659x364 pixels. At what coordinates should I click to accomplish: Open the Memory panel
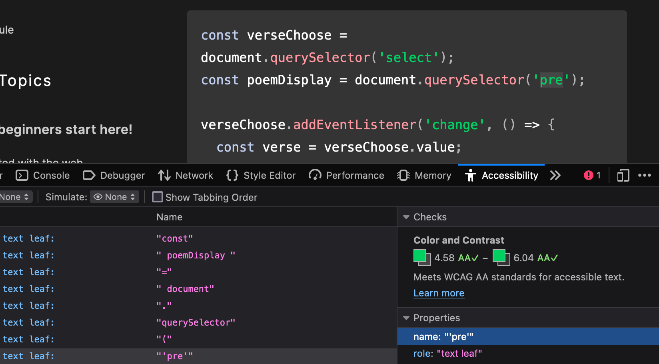pyautogui.click(x=424, y=175)
